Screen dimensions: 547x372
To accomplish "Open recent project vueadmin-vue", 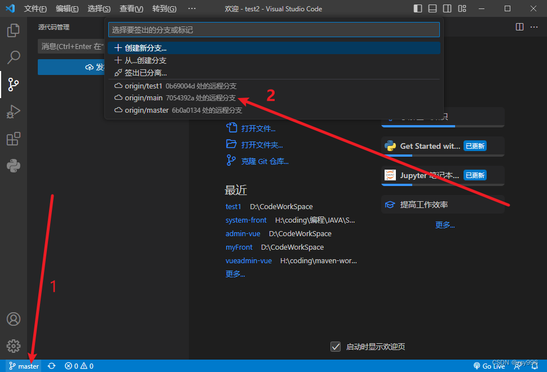I will pyautogui.click(x=248, y=261).
